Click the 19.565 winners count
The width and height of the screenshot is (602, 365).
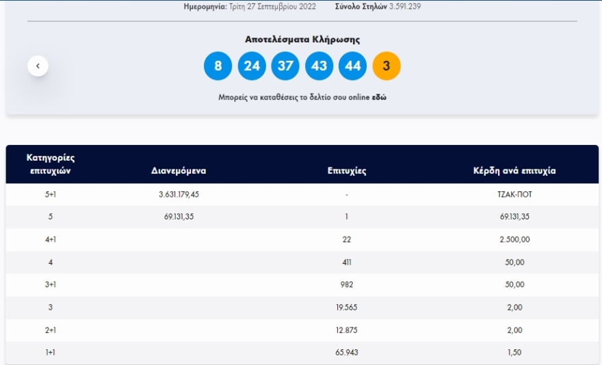[347, 308]
